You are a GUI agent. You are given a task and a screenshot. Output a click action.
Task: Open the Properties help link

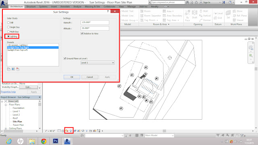point(8,92)
